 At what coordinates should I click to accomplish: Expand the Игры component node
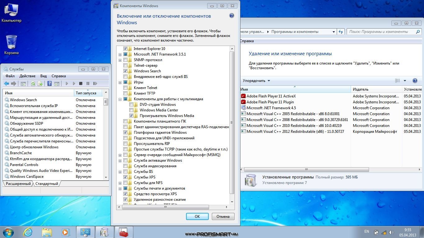pos(120,83)
